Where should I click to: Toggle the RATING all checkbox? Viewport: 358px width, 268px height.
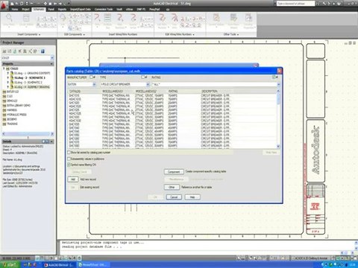pyautogui.click(x=274, y=77)
